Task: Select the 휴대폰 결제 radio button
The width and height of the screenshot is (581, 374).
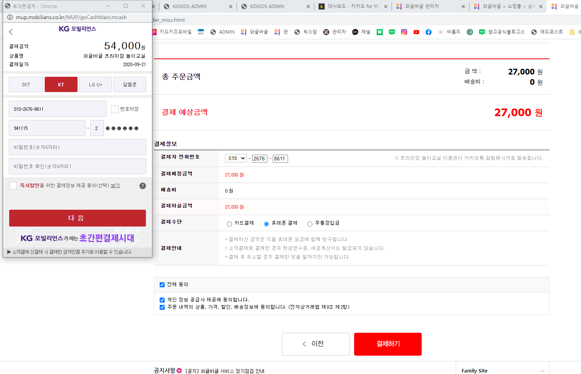Action: [266, 224]
